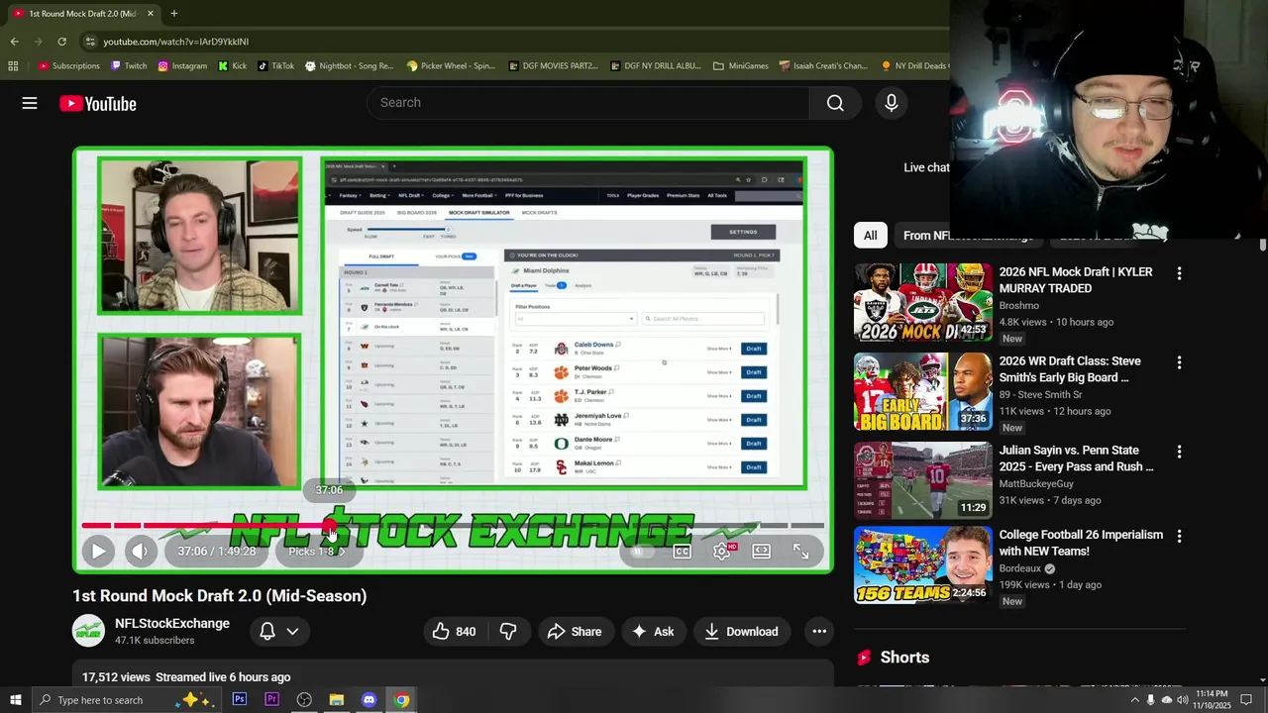Focus the YouTube search field
This screenshot has width=1268, height=713.
(x=588, y=103)
